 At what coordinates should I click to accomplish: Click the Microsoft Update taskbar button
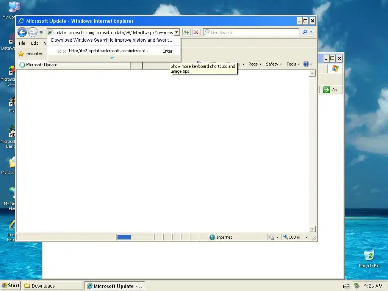[x=114, y=286]
